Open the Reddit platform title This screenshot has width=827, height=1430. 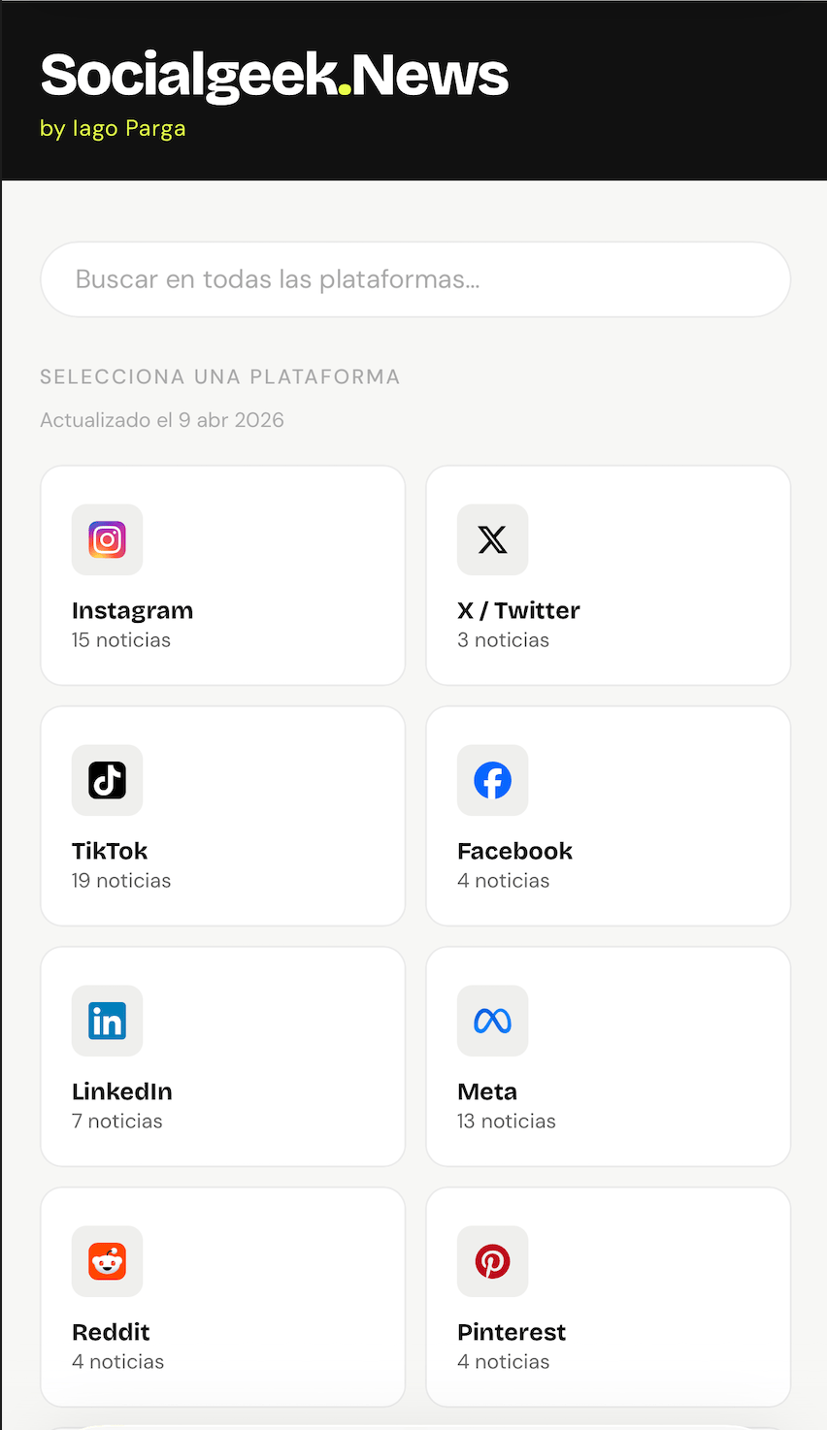[x=111, y=1332]
